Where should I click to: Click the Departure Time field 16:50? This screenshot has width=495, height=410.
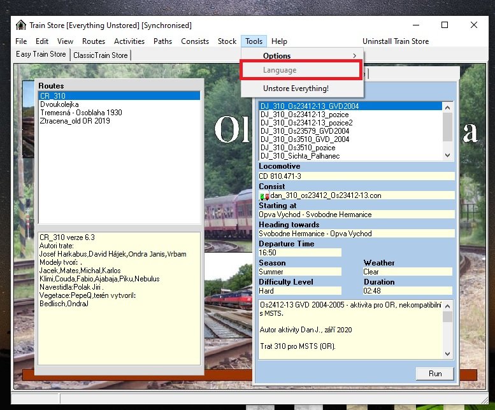[299, 253]
